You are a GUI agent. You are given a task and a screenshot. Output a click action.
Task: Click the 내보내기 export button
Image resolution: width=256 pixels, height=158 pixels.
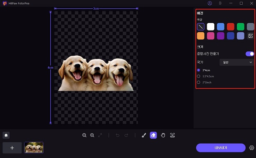pos(221,148)
